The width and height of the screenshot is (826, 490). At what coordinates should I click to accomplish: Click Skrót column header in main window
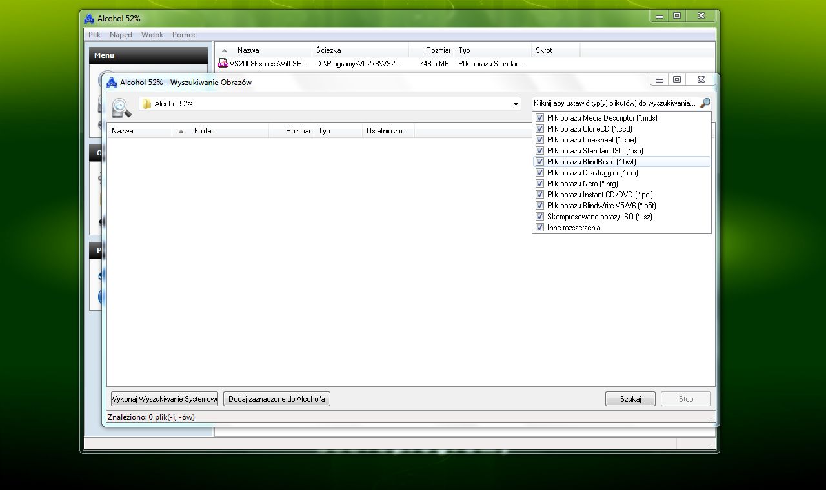(556, 50)
